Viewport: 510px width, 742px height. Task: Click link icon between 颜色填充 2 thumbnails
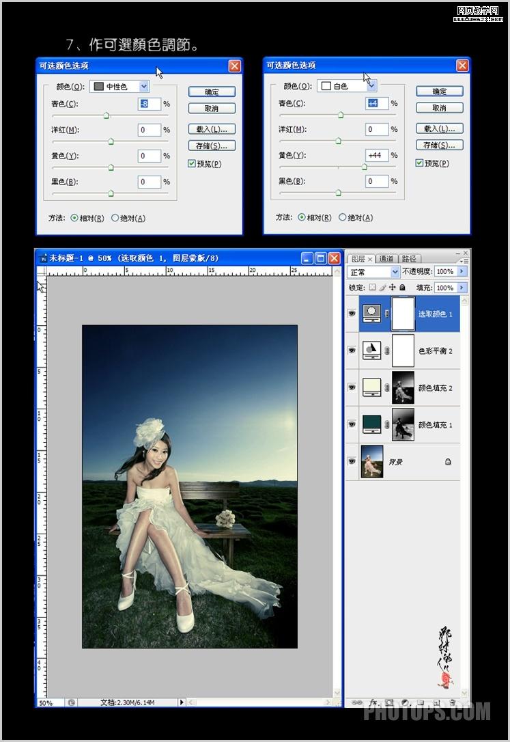click(x=386, y=387)
